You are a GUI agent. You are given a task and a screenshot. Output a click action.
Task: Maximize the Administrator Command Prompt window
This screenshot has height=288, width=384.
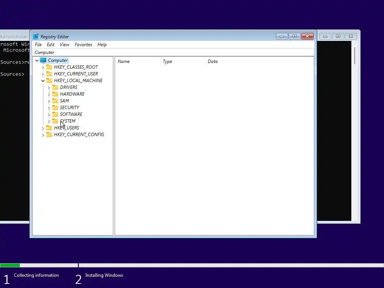point(338,36)
